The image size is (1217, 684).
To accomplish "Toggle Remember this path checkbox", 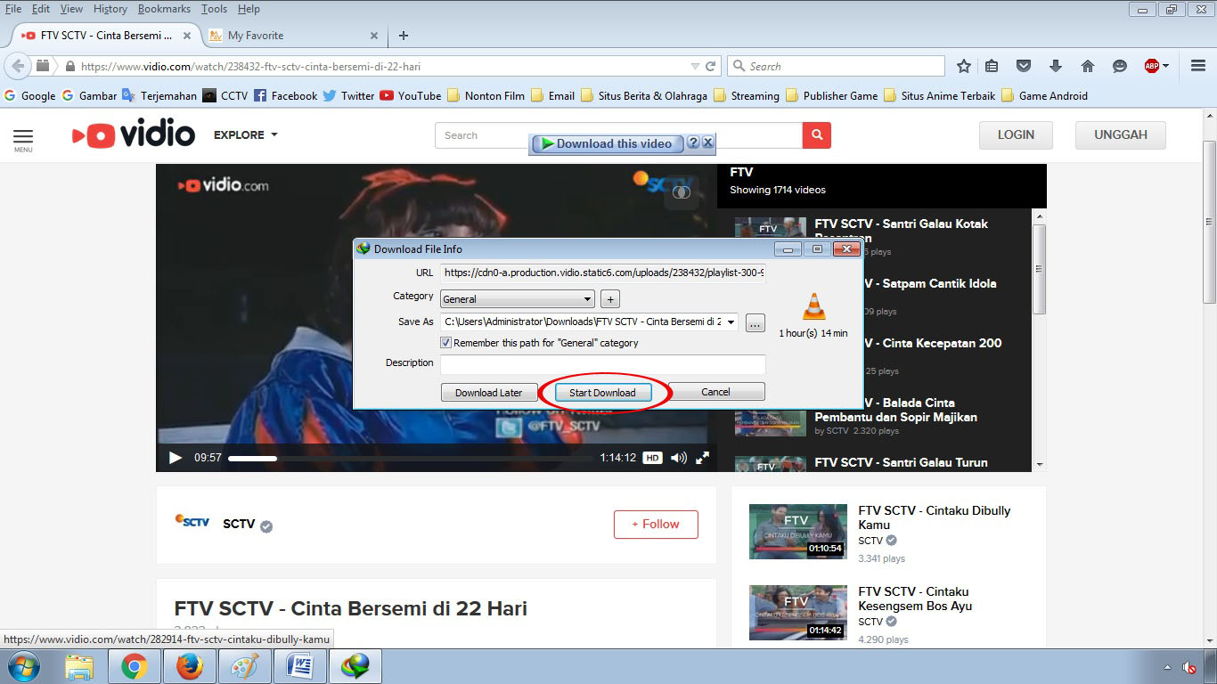I will tap(446, 343).
